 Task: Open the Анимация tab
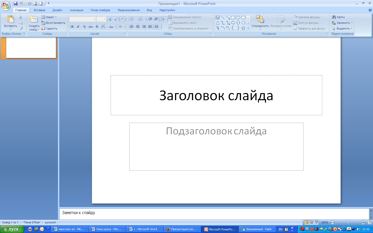[x=77, y=10]
